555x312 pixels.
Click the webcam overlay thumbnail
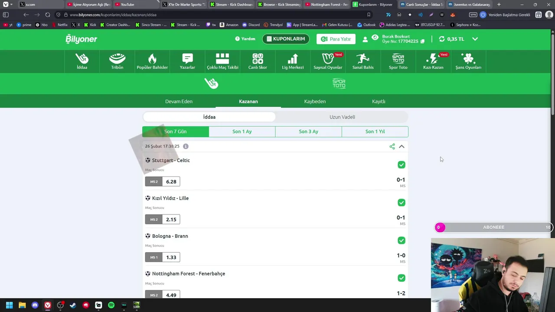[x=493, y=275]
